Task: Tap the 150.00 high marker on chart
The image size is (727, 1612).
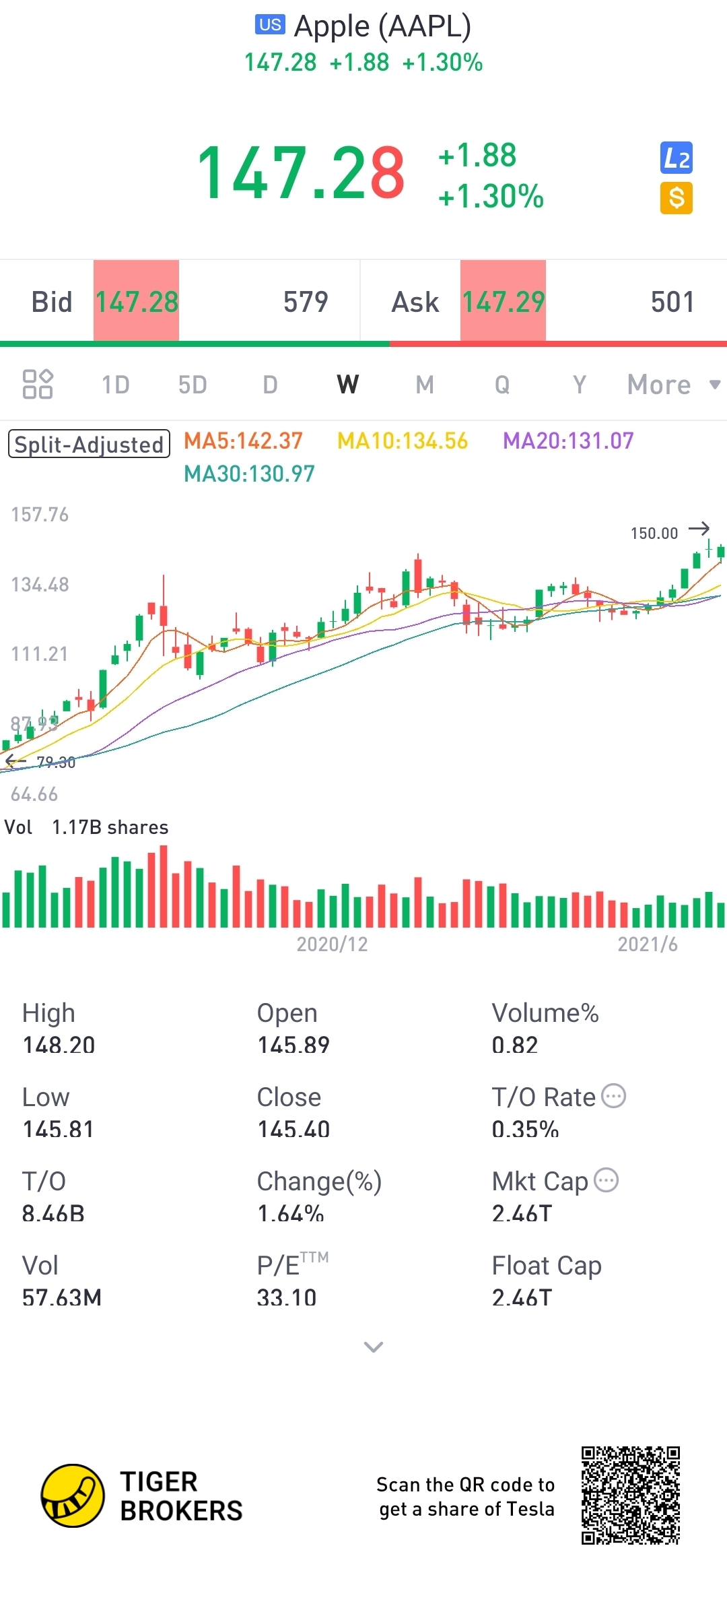Action: (654, 533)
